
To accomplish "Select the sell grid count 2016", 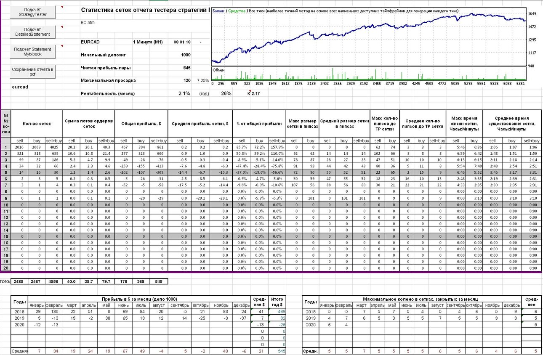I will 19,148.
